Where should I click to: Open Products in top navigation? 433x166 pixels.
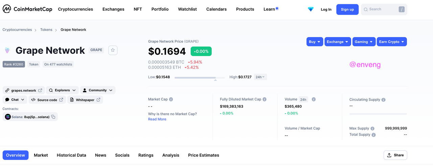(245, 9)
